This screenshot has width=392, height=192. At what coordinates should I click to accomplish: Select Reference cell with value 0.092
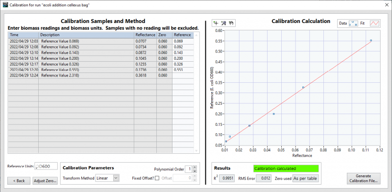[x=183, y=47]
